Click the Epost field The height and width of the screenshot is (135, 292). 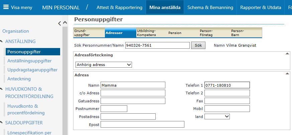click(x=142, y=124)
